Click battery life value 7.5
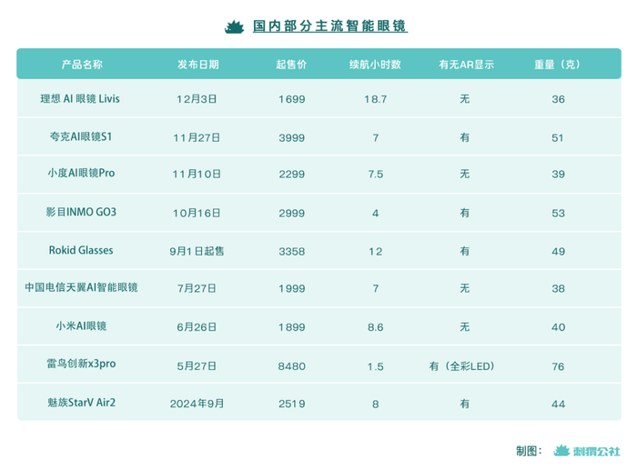 tap(375, 175)
